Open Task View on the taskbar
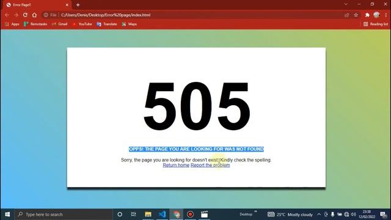 pos(133,215)
